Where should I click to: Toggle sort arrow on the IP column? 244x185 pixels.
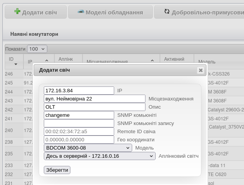pos(47,61)
